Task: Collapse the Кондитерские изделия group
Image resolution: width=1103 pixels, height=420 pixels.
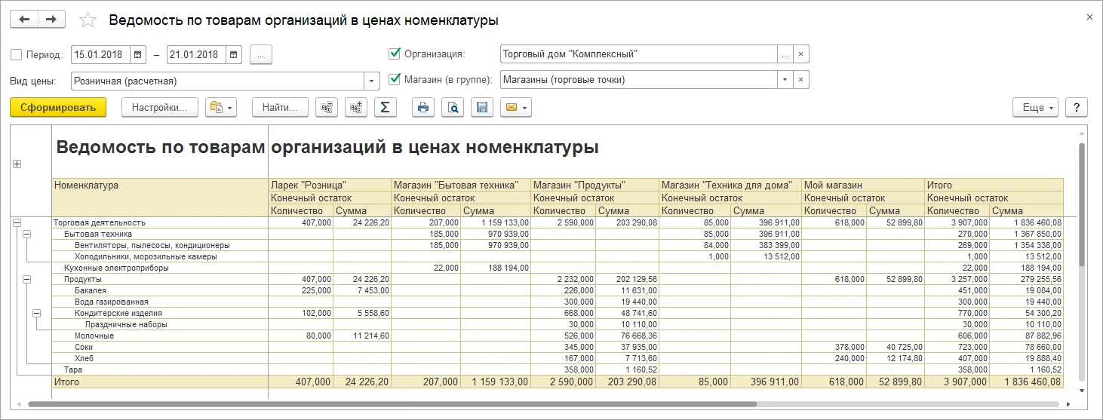Action: click(37, 313)
